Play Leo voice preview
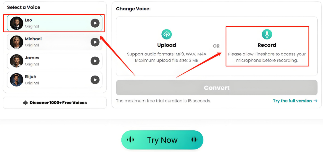Viewport: 323px width, 153px height. pyautogui.click(x=95, y=23)
